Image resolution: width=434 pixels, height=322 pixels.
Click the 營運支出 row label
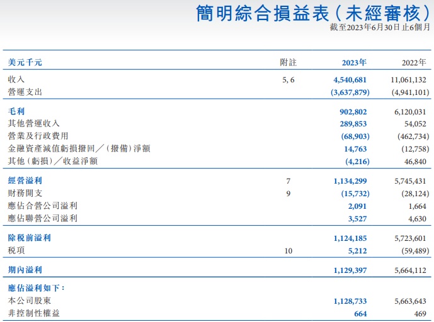point(25,92)
